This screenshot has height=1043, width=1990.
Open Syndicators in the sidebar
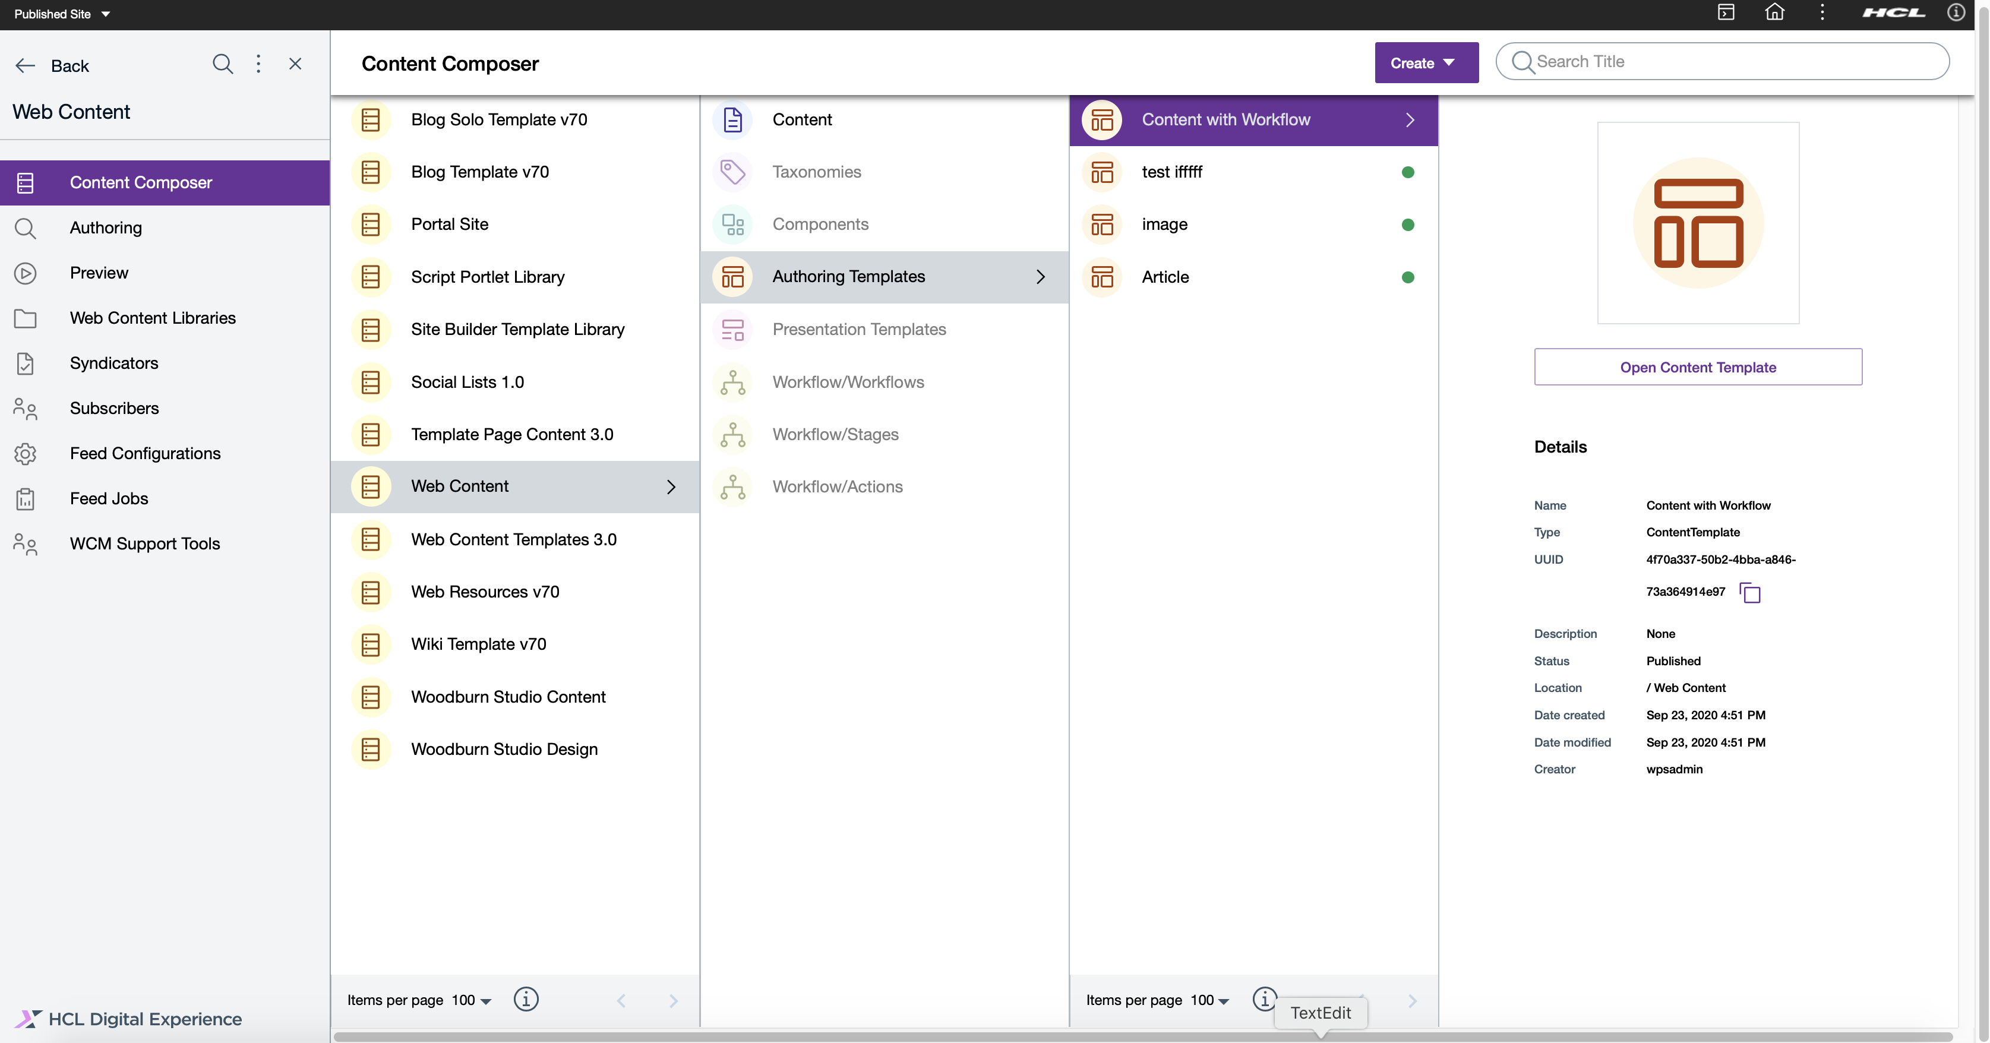[165, 363]
